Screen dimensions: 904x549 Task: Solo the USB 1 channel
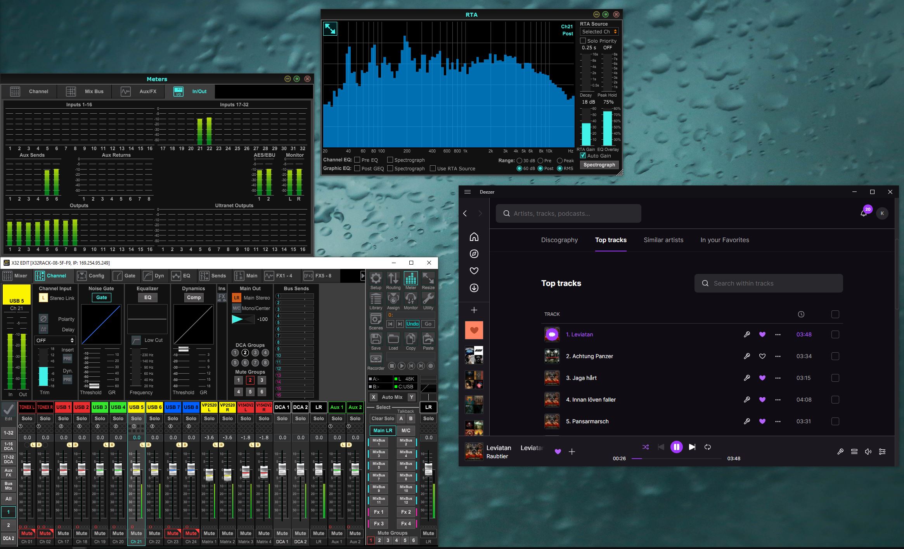click(x=63, y=419)
